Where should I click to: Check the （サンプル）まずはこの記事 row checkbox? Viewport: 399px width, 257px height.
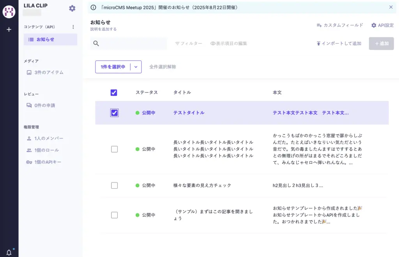[114, 215]
